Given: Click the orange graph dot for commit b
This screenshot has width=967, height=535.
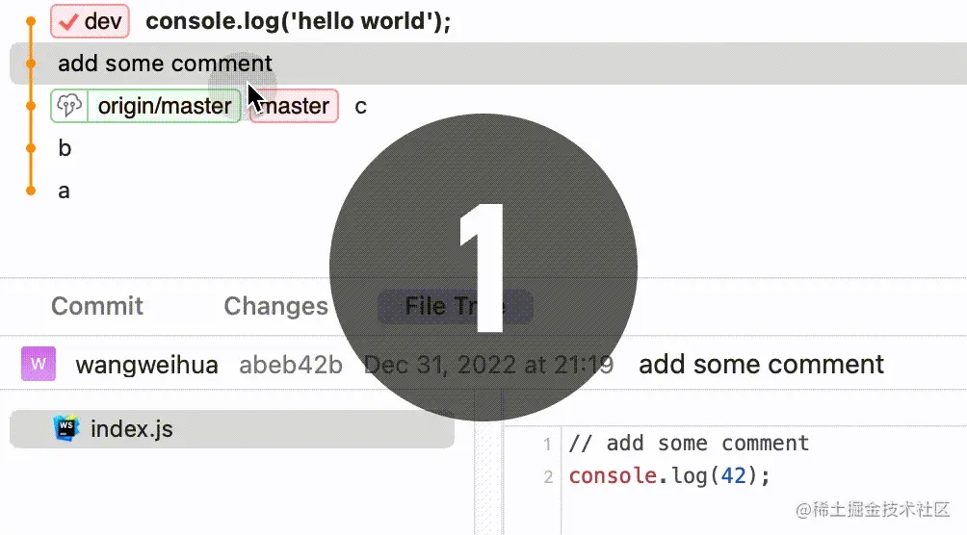Looking at the screenshot, I should [31, 148].
